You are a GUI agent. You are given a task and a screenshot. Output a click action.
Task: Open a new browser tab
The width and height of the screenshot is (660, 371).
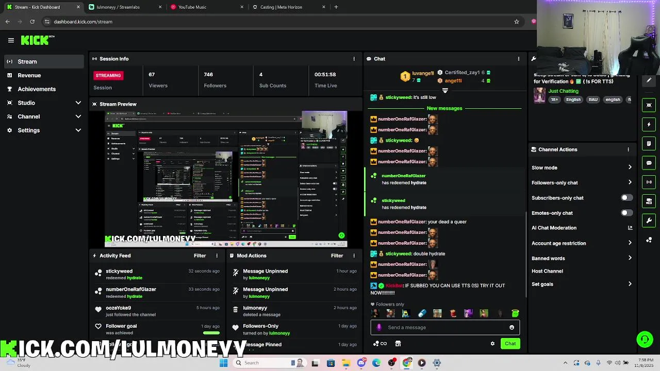336,7
